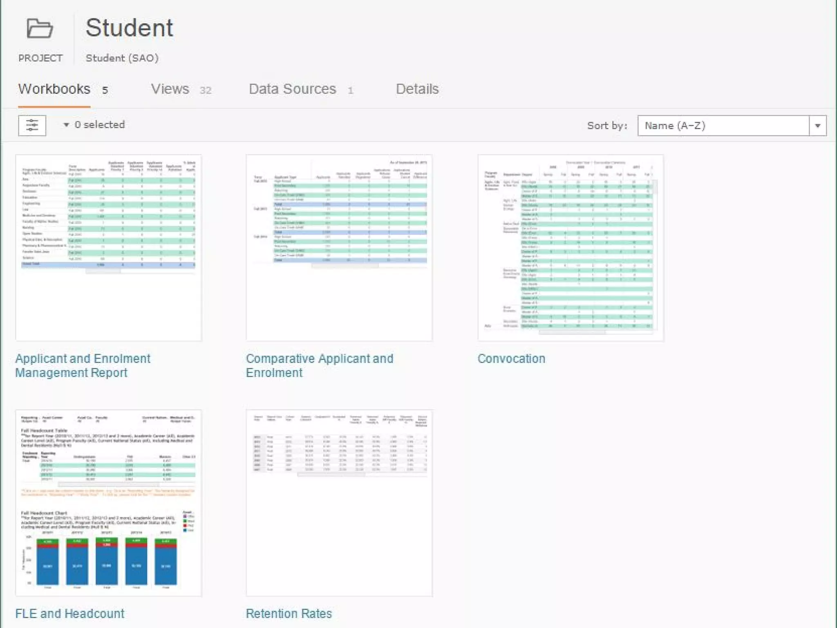Viewport: 837px width, 628px height.
Task: Open the Data Sources tab
Action: pos(292,89)
